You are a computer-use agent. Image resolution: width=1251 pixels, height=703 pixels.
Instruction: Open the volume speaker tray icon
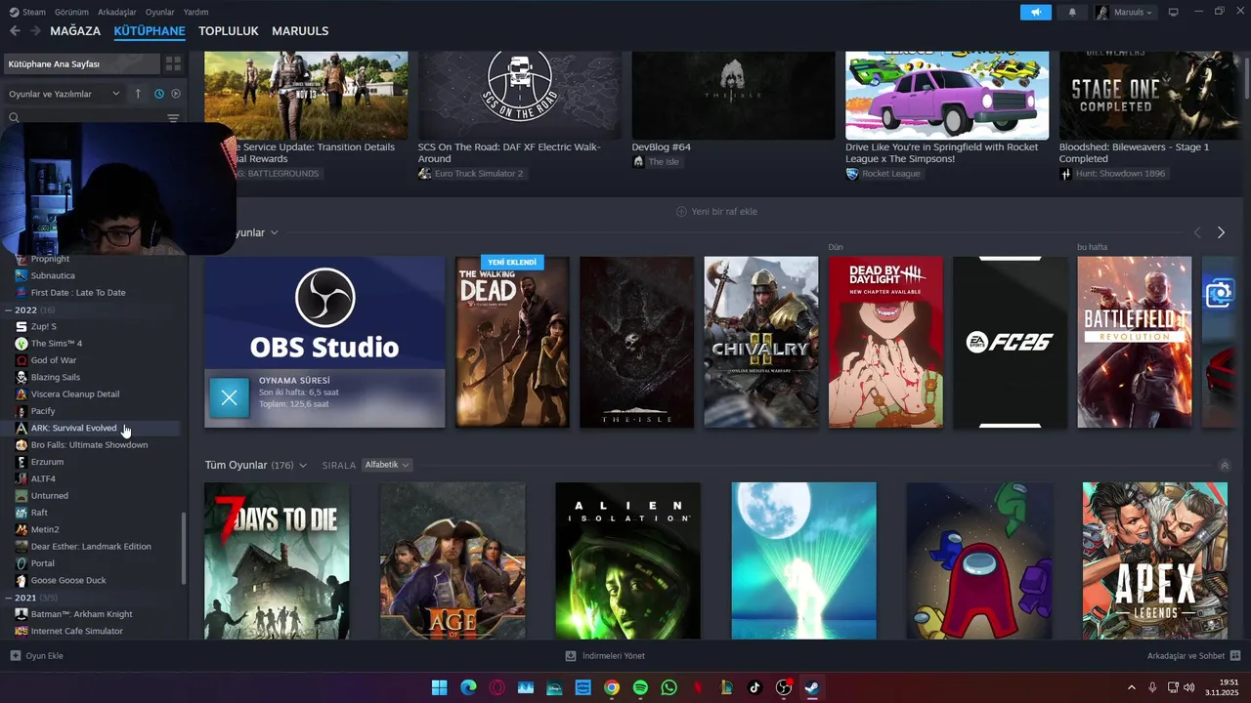[x=1189, y=687]
